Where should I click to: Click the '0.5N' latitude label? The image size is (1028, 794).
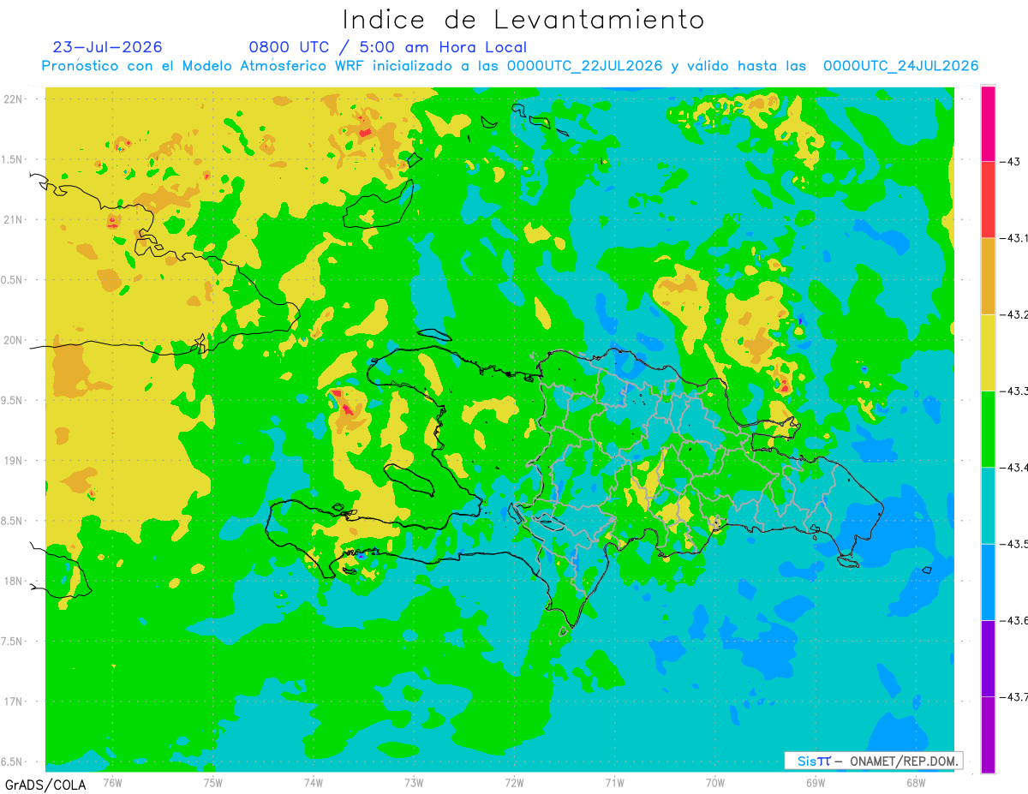[14, 280]
